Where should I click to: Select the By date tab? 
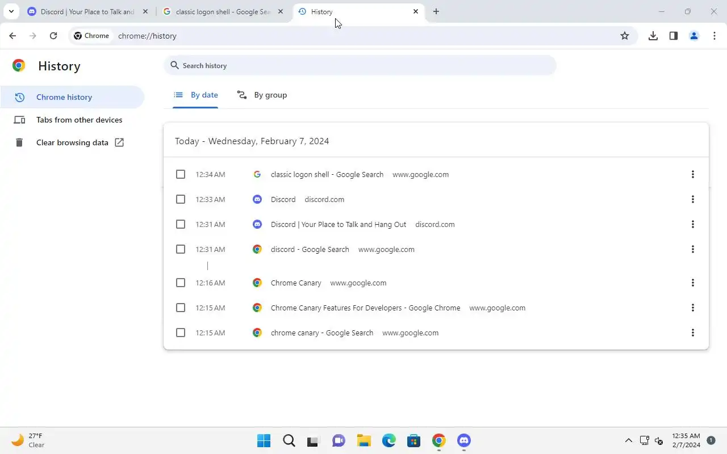196,95
